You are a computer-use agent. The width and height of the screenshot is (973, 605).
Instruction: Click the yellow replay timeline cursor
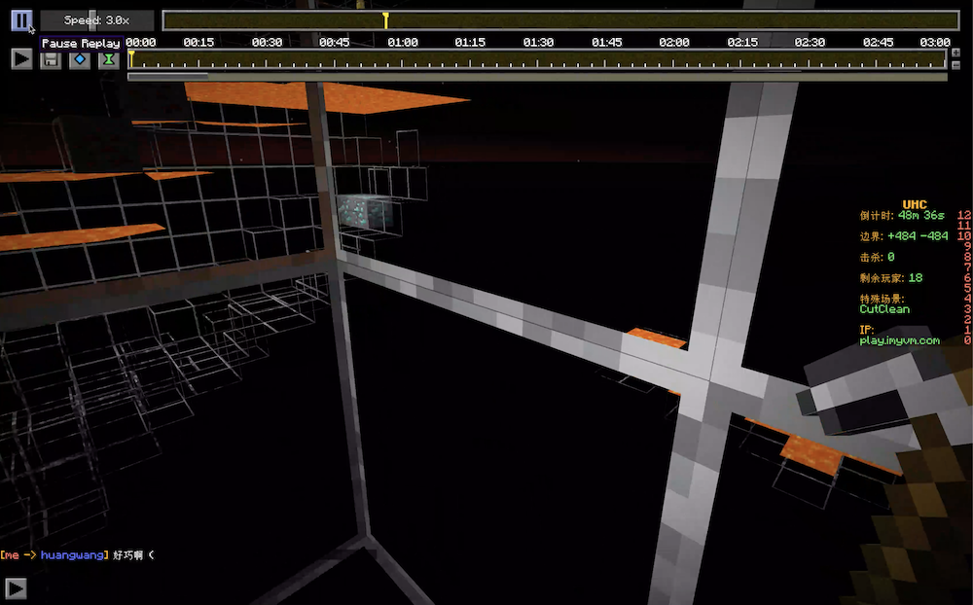385,20
